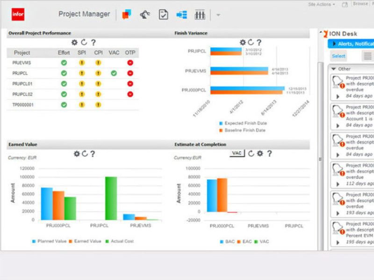Click the Planned Value blue legend swatch
374x280 pixels.
tap(34, 241)
